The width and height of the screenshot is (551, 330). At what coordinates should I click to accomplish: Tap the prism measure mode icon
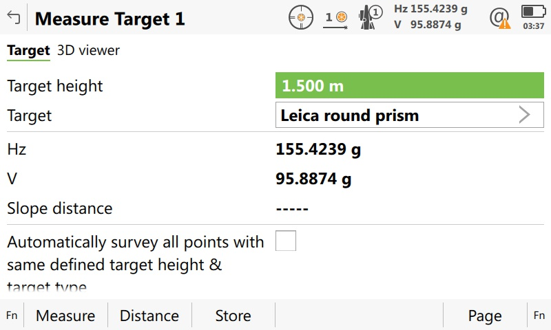click(x=336, y=18)
